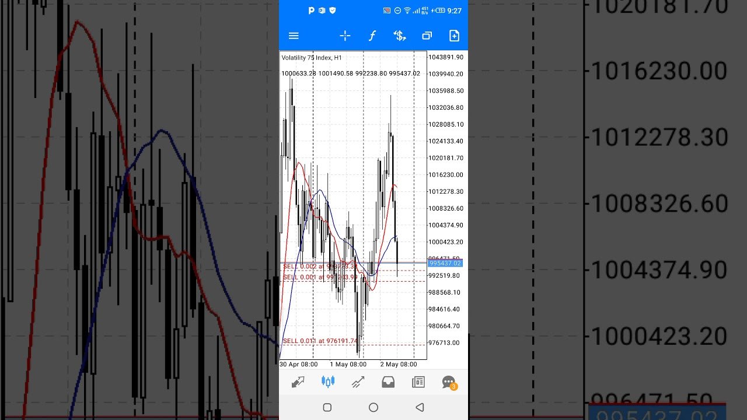Open the chart windows layout icon

pos(427,36)
